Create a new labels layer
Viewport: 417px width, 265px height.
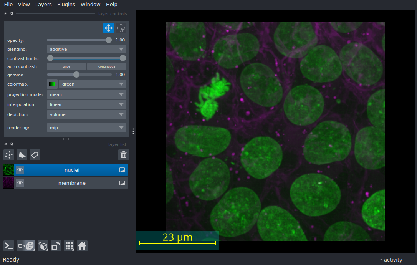[x=35, y=155]
